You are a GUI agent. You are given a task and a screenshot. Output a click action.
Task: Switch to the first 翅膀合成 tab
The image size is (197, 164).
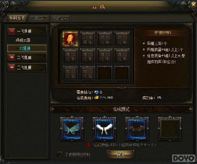pyautogui.click(x=17, y=18)
